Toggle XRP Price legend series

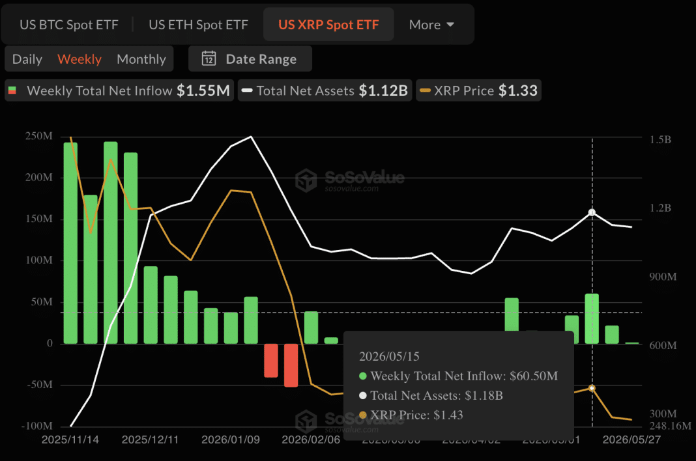coord(478,91)
